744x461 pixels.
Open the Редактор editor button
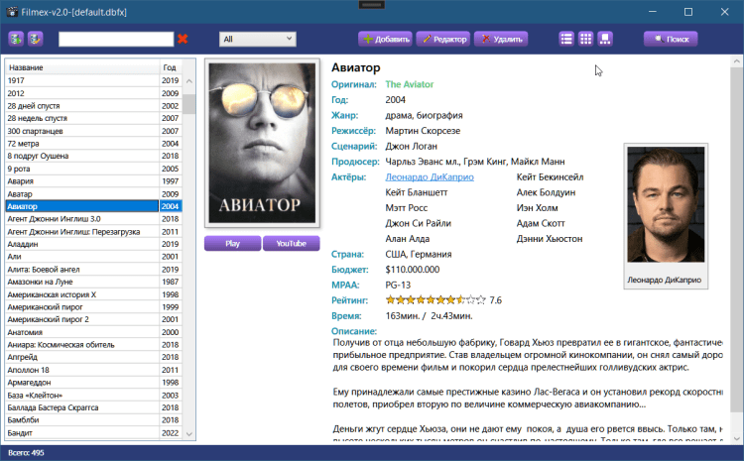coord(442,39)
